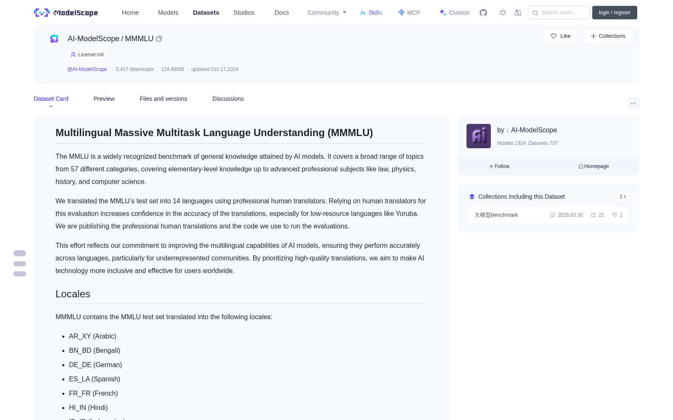Open the Docs navigation item
673x420 pixels.
(282, 13)
